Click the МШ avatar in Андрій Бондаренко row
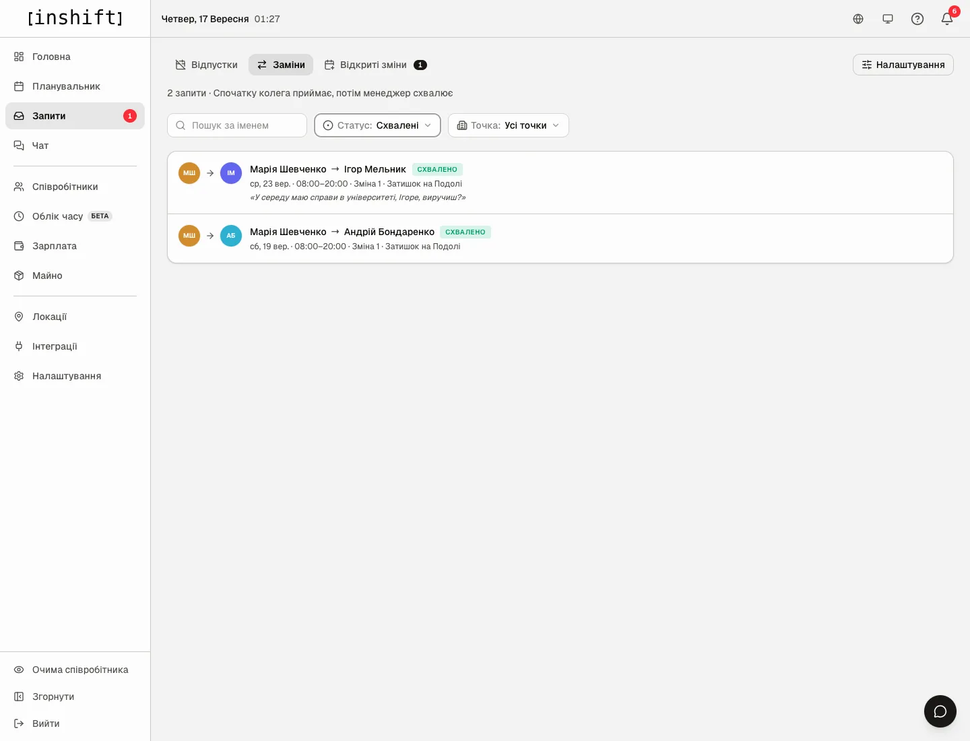This screenshot has width=970, height=741. [x=189, y=236]
